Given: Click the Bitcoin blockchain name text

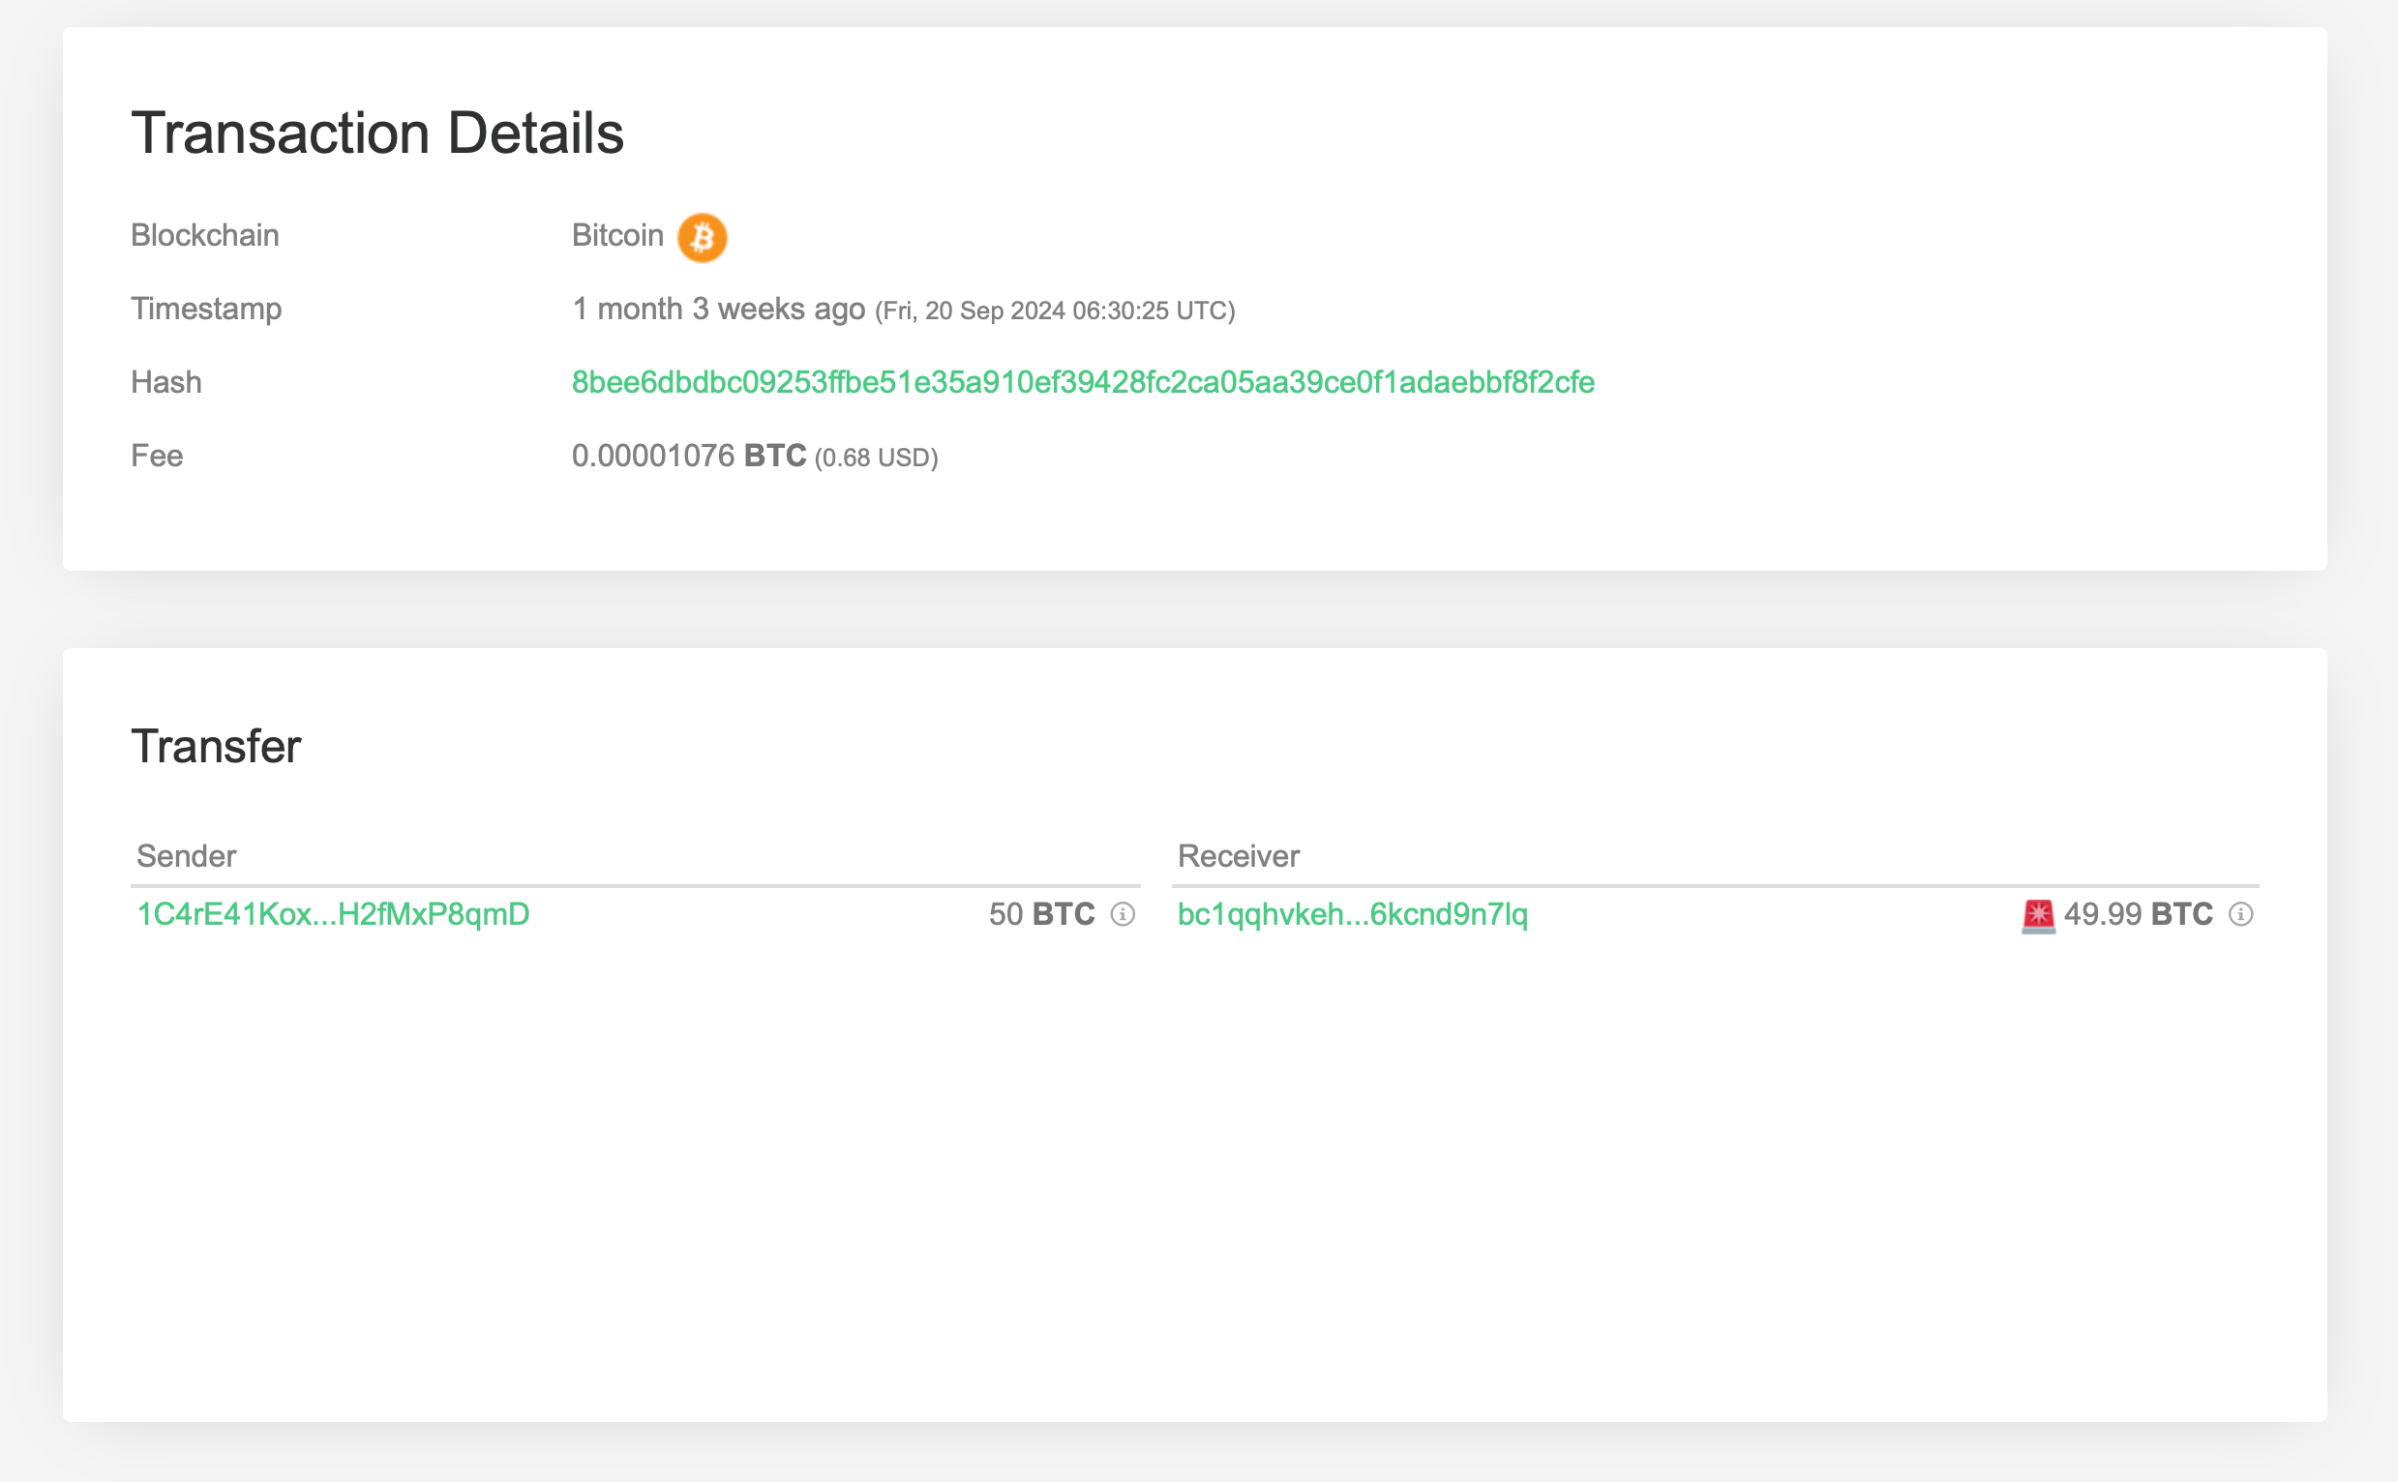Looking at the screenshot, I should pos(617,236).
